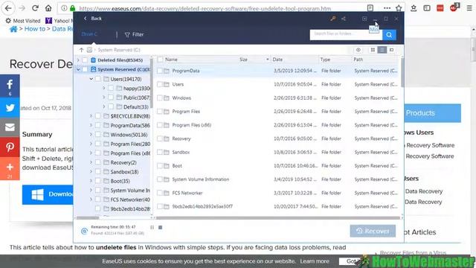Select the Drive C tab
Screen dimensions: 476x268
pos(89,34)
